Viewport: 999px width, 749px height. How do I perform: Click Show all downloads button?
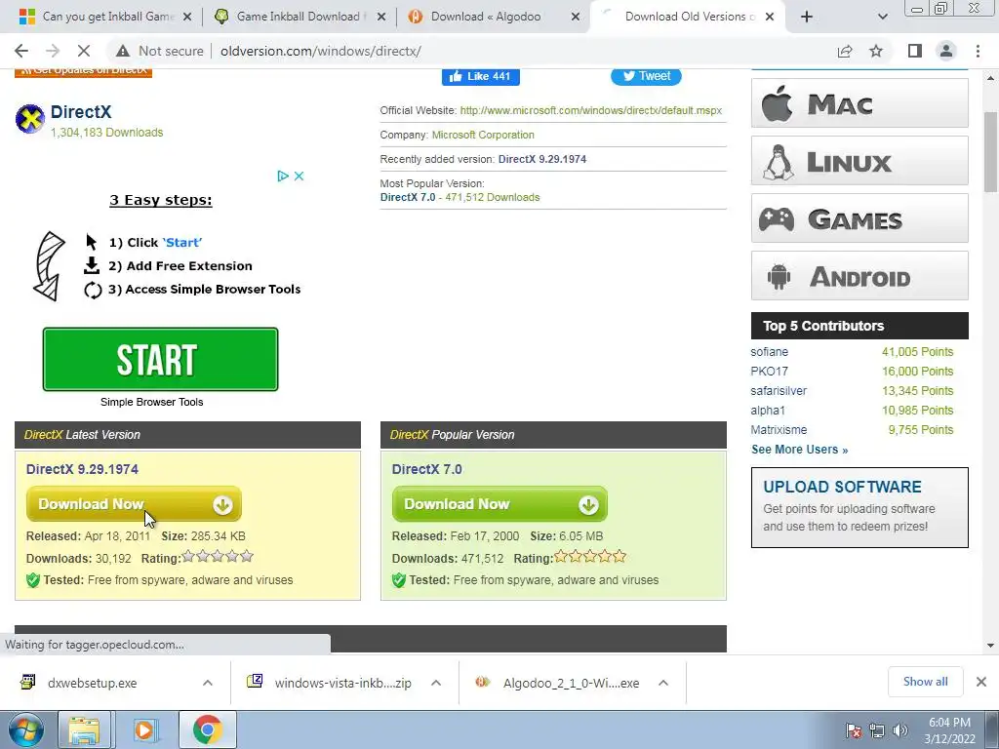tap(925, 682)
